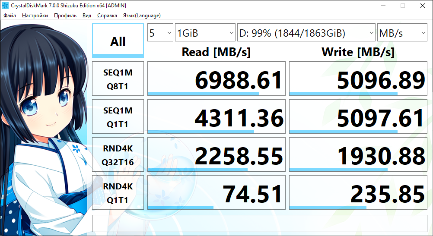Click the 1930.88 write result

click(358, 154)
